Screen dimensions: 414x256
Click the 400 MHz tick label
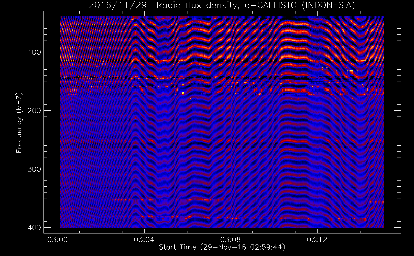[x=34, y=228]
